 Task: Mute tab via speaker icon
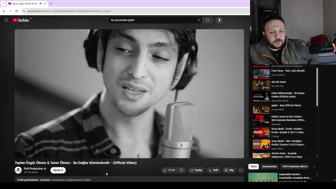40,4
